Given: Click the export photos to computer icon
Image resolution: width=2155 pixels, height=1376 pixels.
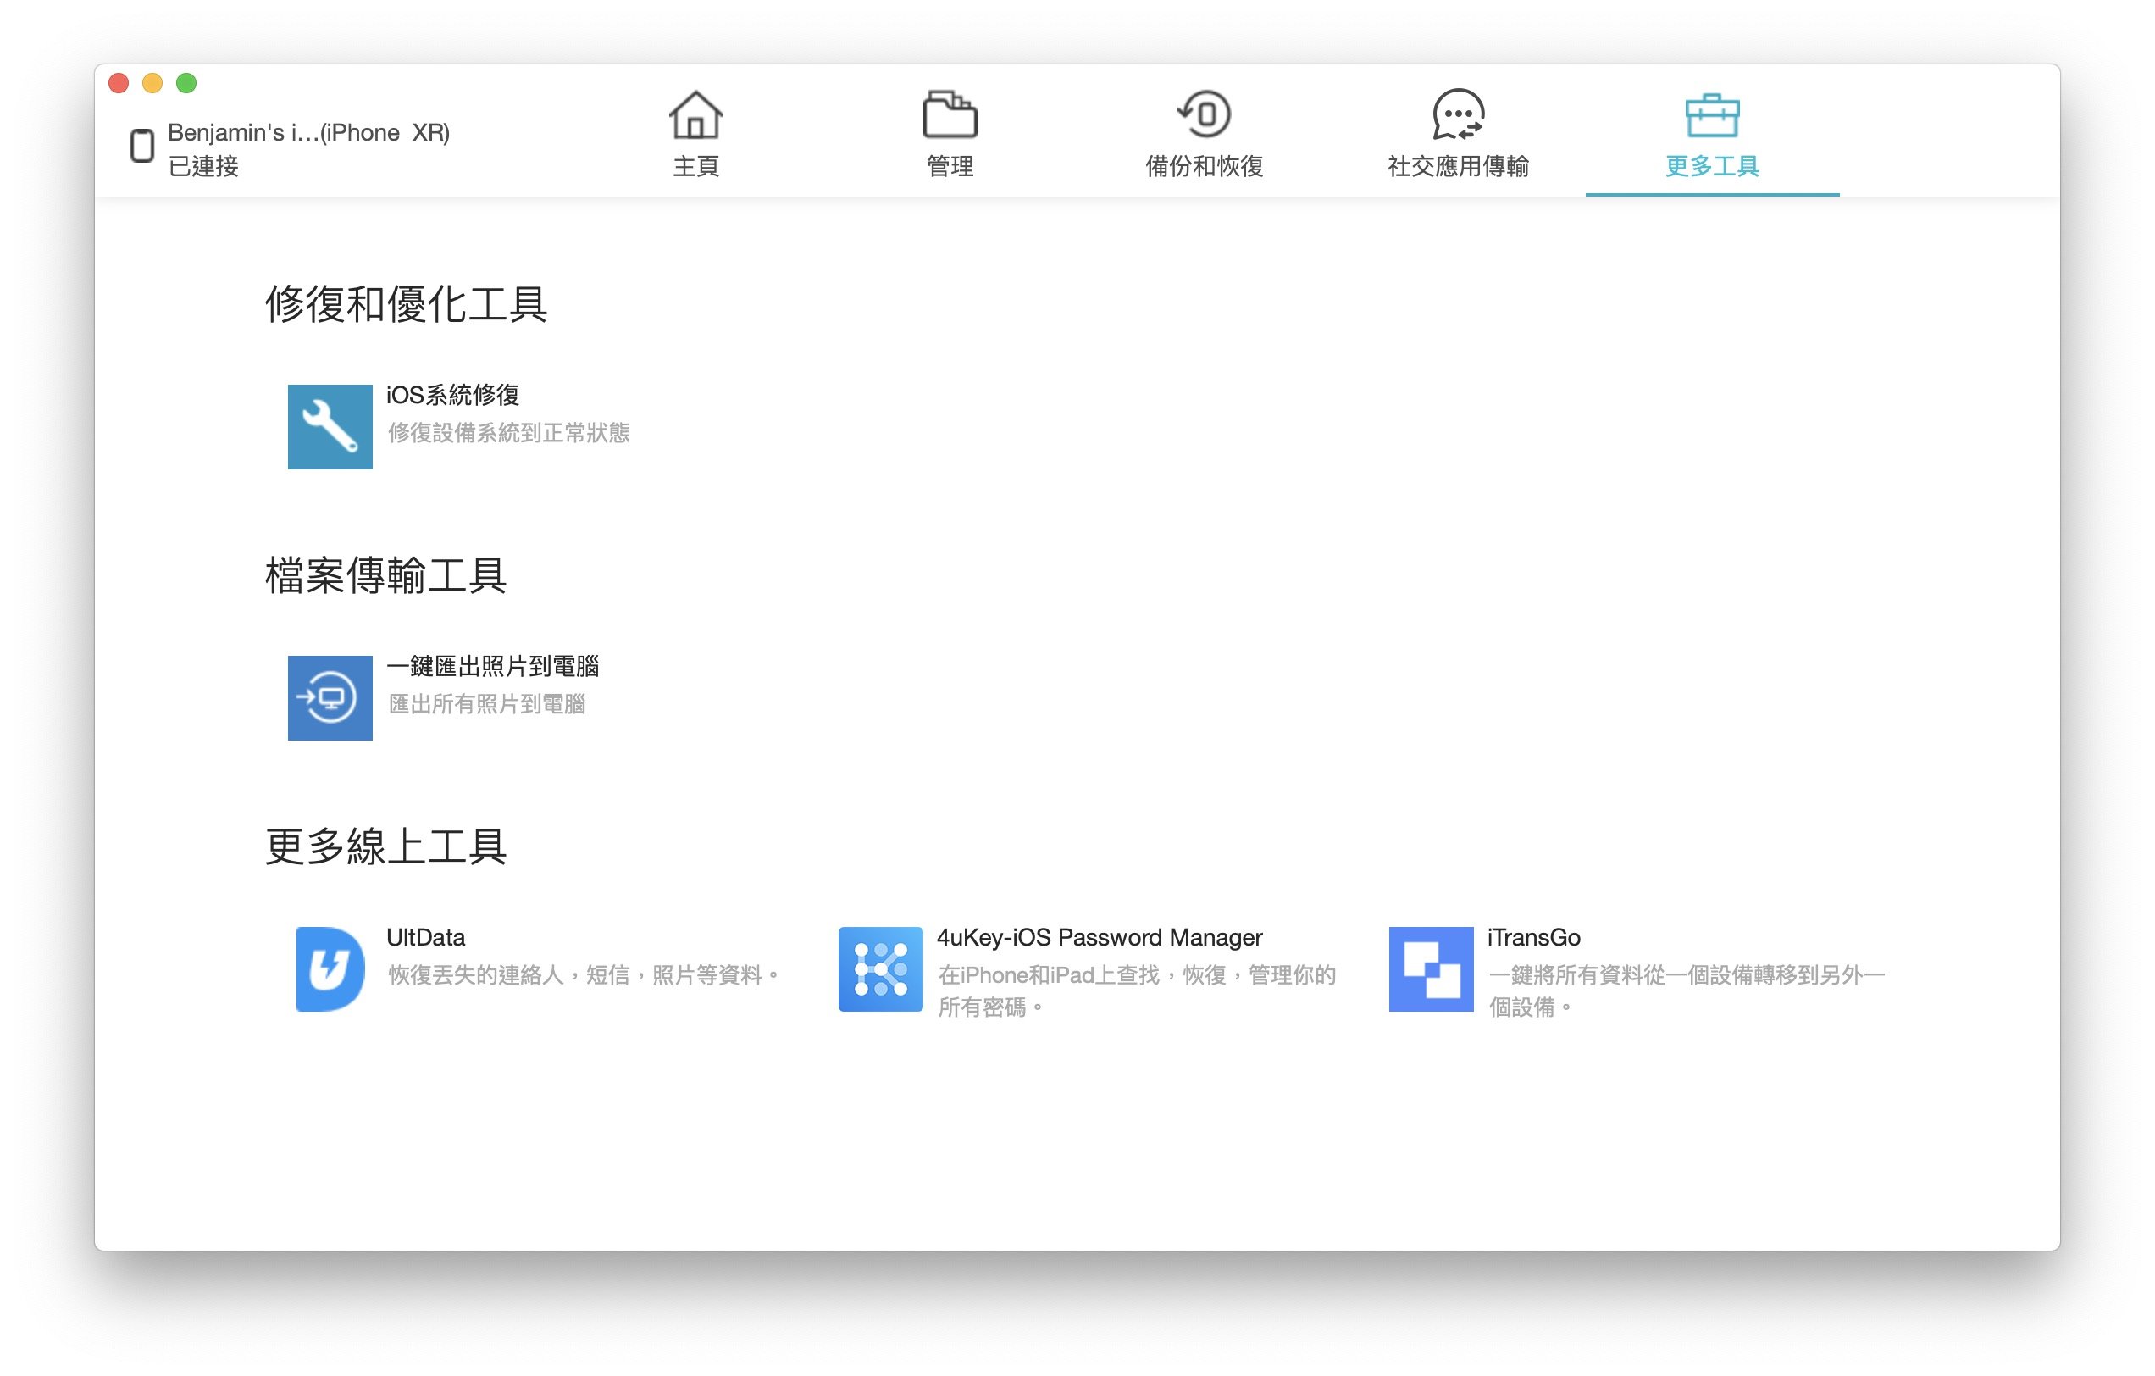Looking at the screenshot, I should pos(330,697).
